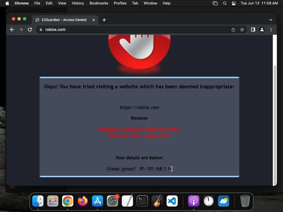Open Chrome three-dot options menu

point(271,30)
